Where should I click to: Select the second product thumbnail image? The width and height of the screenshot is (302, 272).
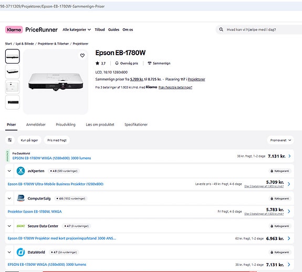[x=12, y=71]
